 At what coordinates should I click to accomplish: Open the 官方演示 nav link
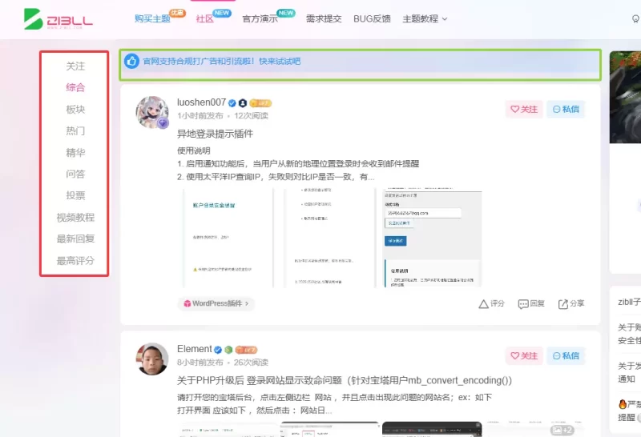point(260,18)
